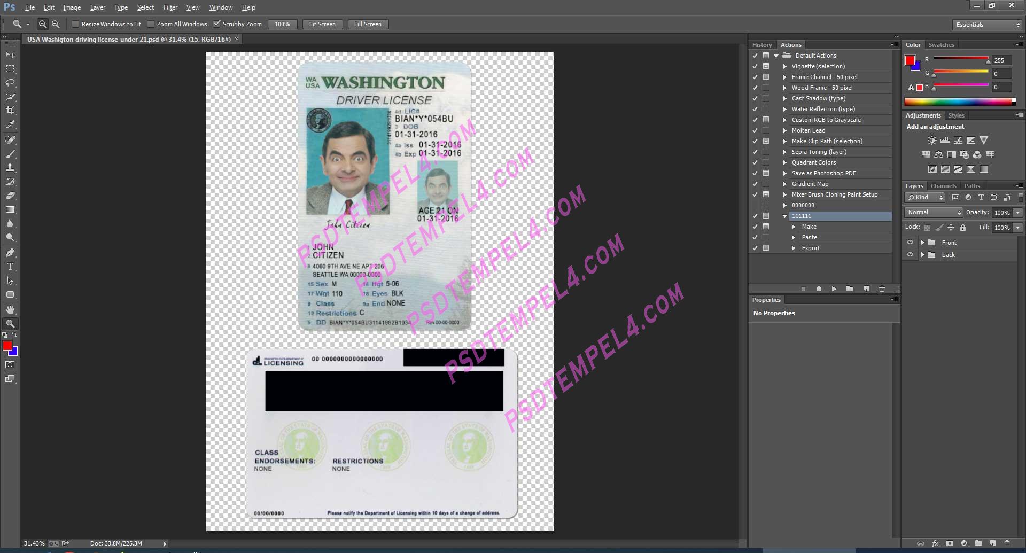Image resolution: width=1026 pixels, height=553 pixels.
Task: Open the Filter menu
Action: [170, 7]
